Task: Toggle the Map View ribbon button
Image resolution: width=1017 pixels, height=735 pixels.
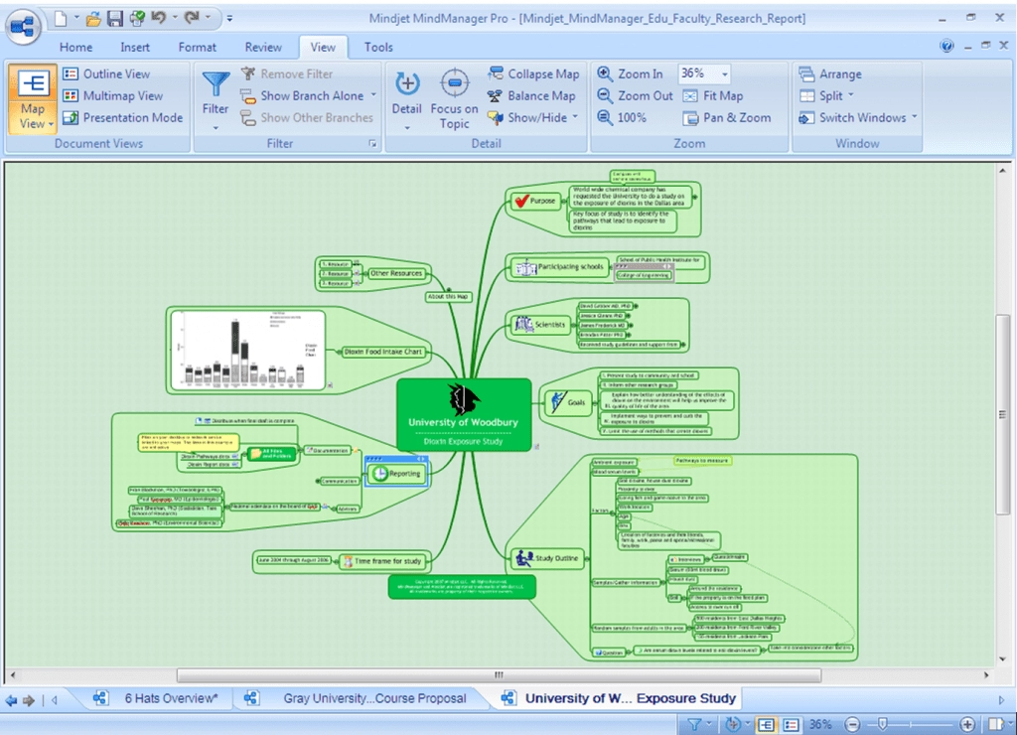Action: click(33, 99)
